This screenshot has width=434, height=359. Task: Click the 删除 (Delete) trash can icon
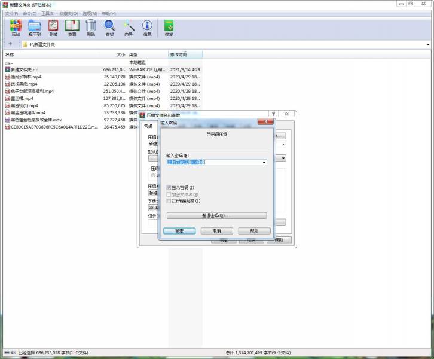(90, 28)
